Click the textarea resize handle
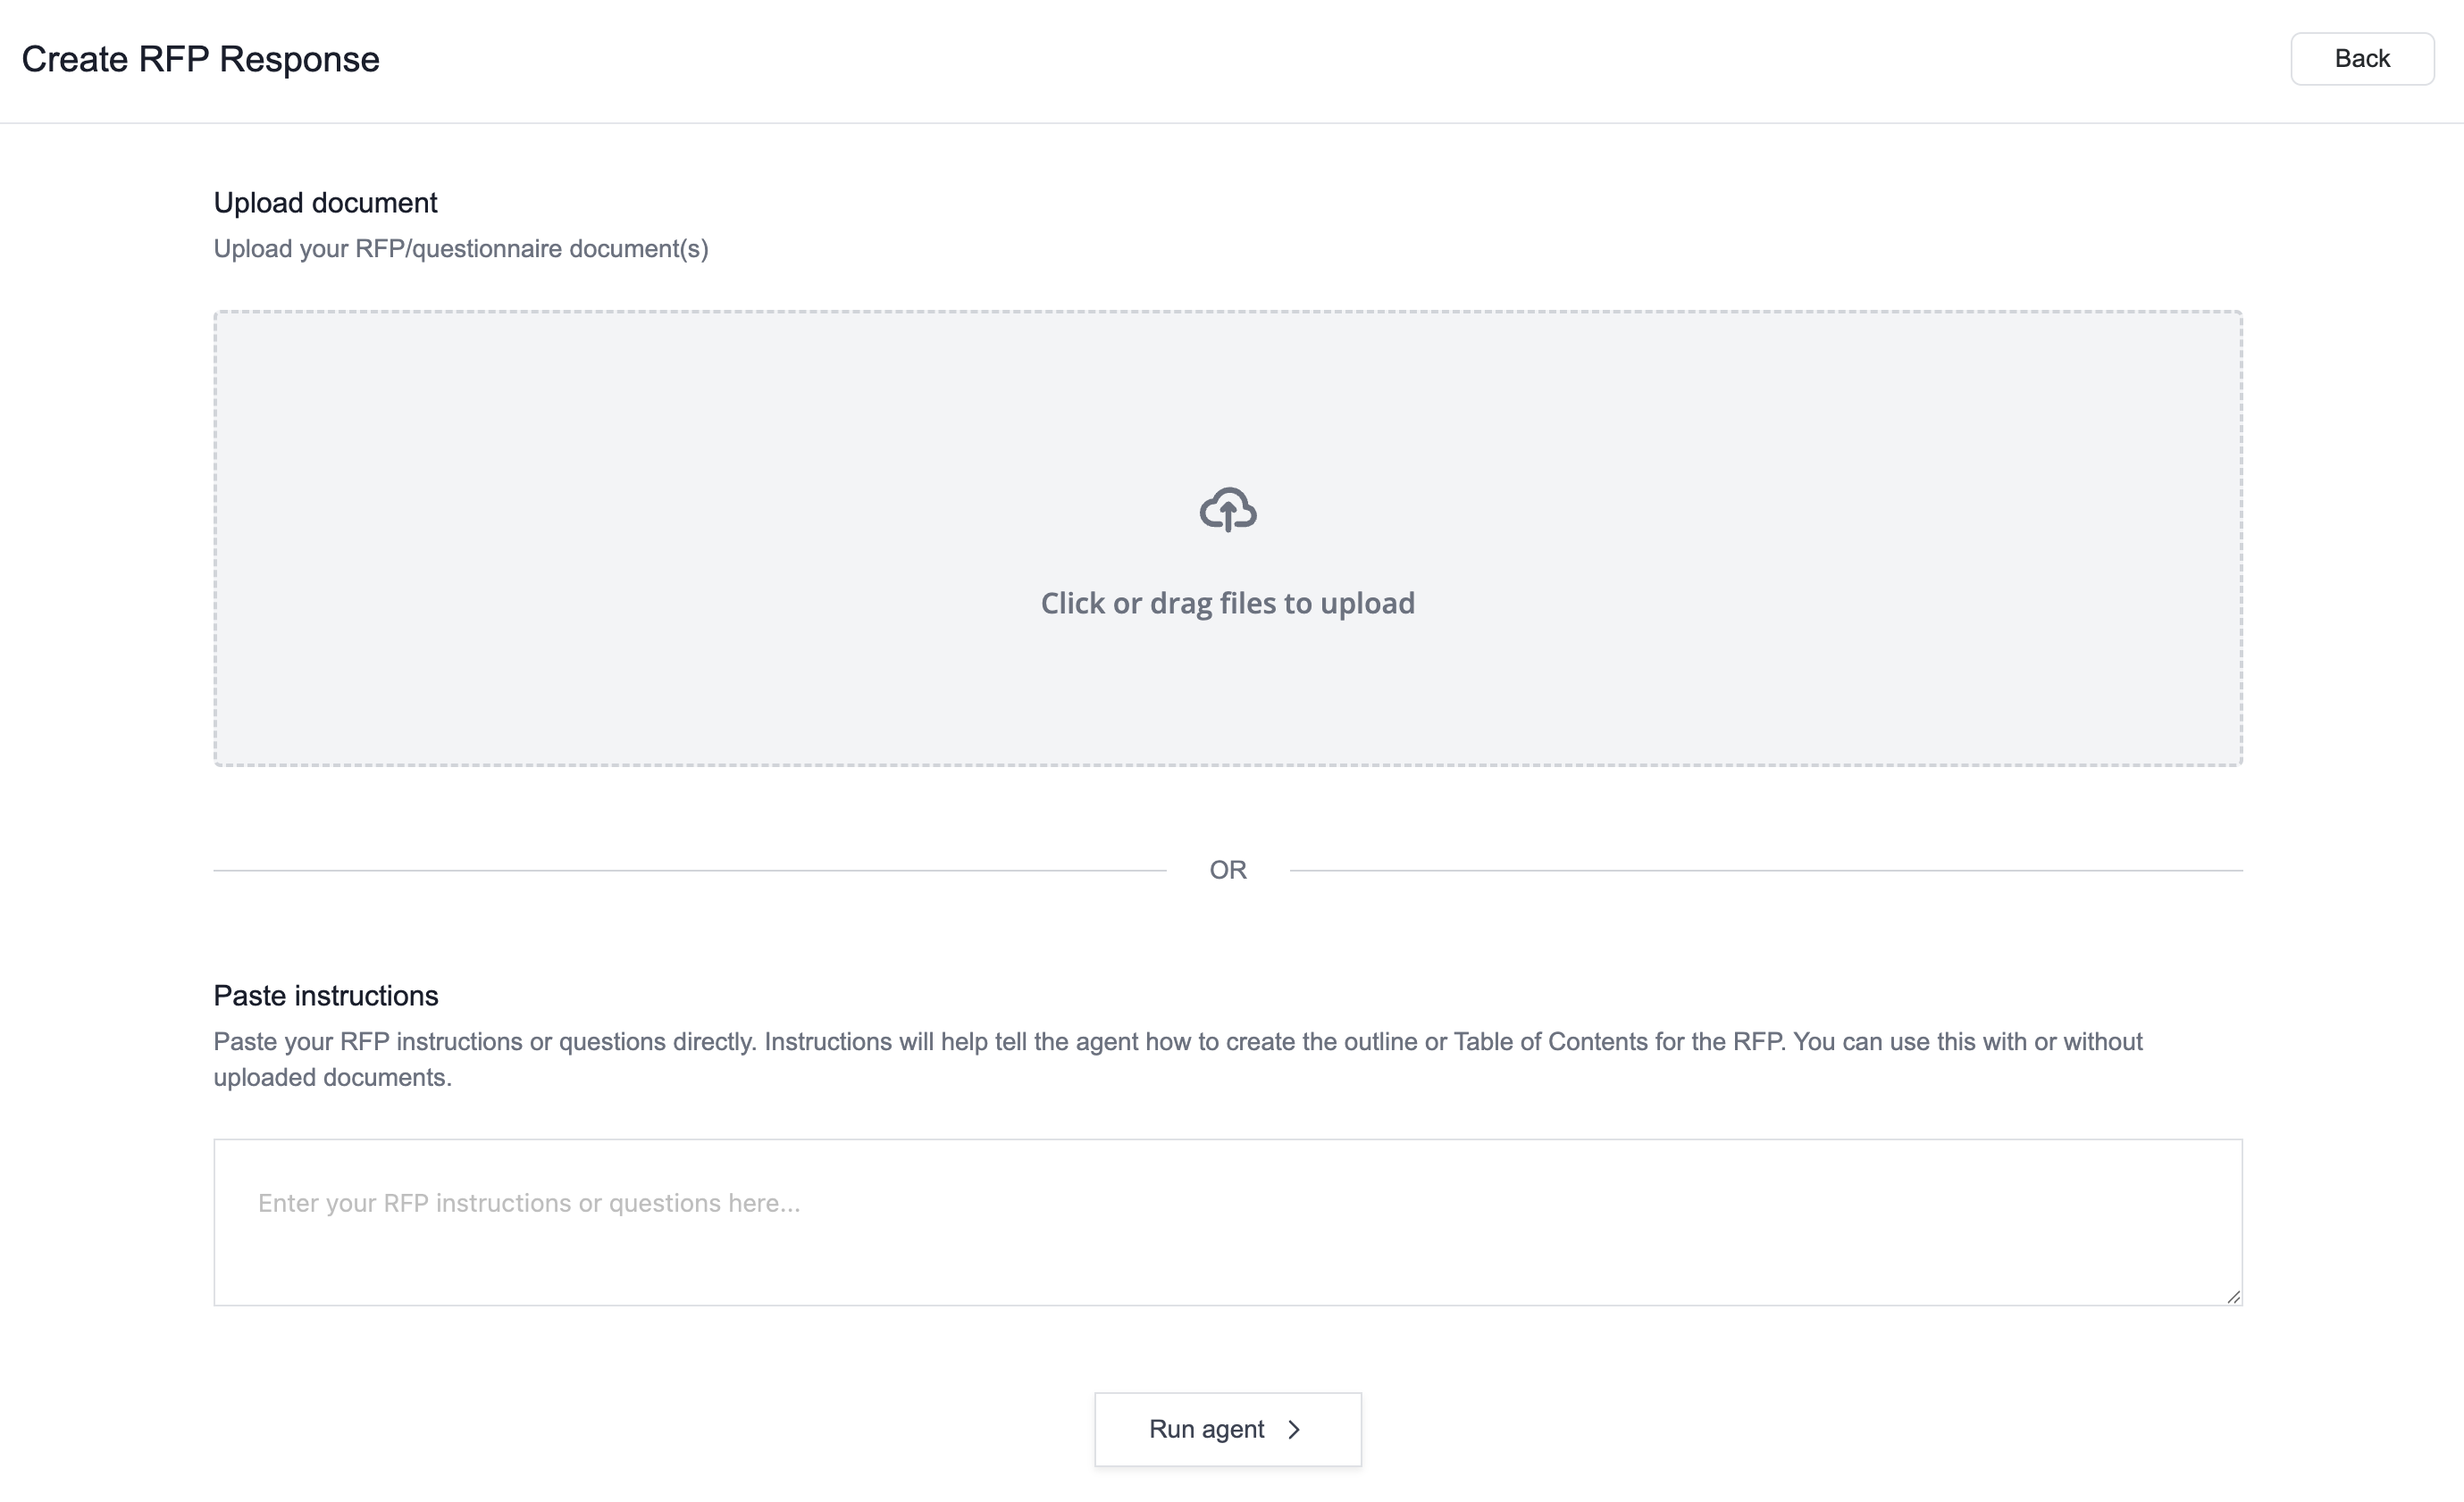 [2233, 1298]
